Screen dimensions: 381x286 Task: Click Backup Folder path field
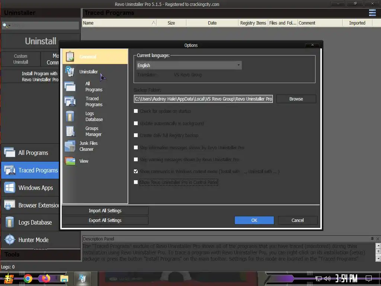[203, 99]
